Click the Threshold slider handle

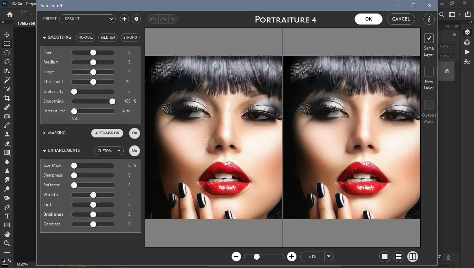[93, 82]
